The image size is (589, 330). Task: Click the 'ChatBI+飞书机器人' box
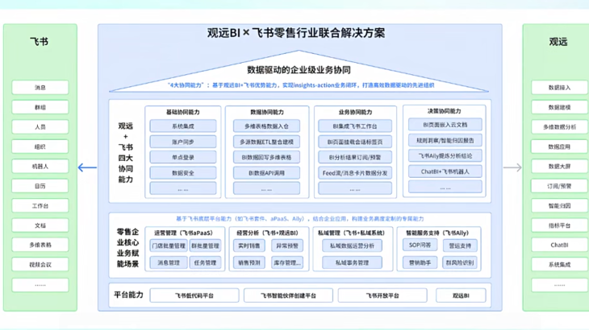click(445, 171)
